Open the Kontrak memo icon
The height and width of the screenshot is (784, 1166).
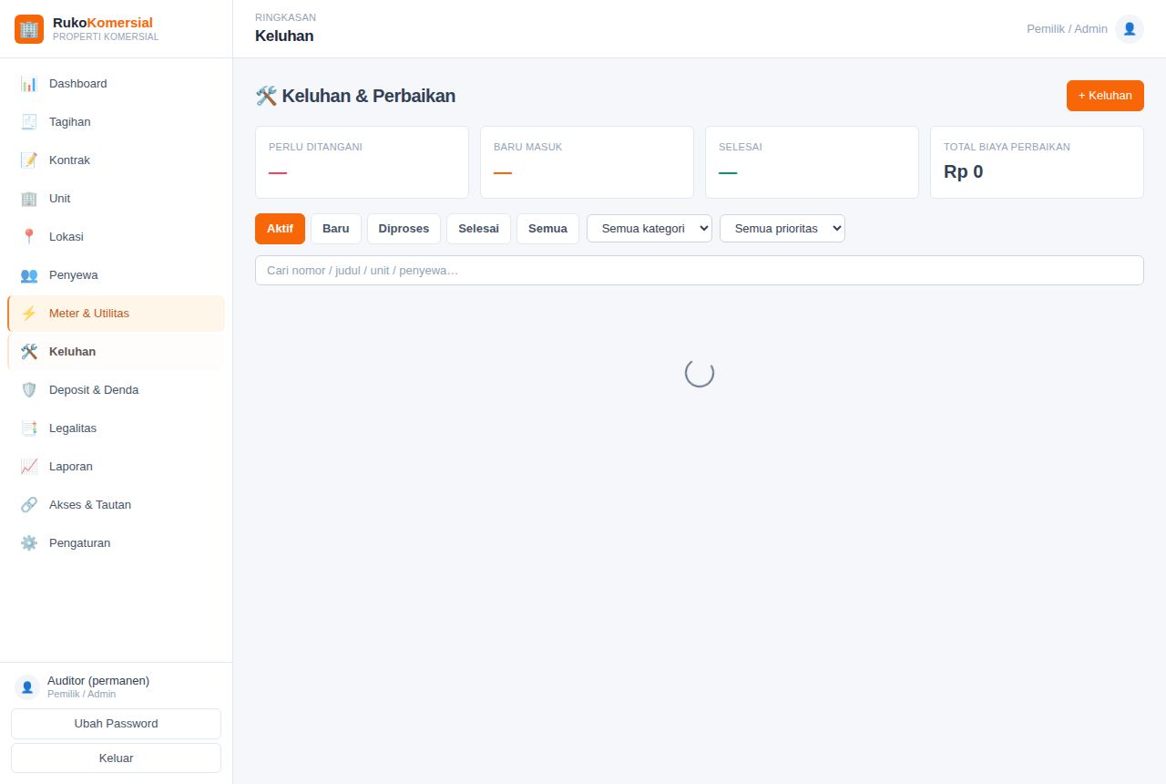pos(29,160)
